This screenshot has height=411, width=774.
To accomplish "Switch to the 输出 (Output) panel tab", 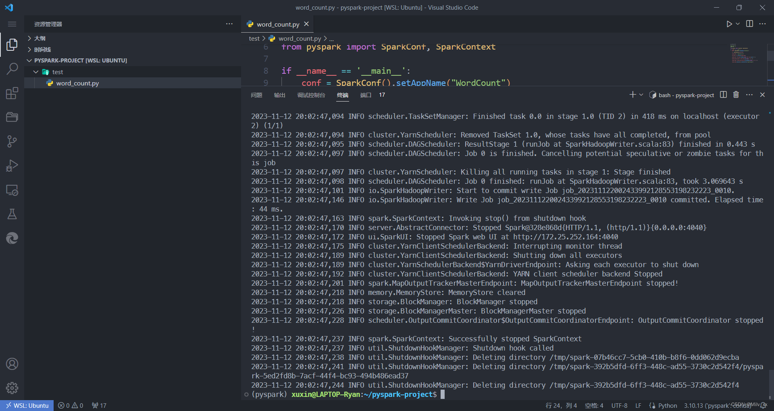I will point(279,95).
